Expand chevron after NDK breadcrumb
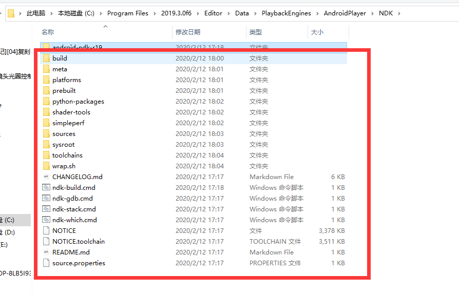Viewport: 459px width, 294px height. (399, 13)
